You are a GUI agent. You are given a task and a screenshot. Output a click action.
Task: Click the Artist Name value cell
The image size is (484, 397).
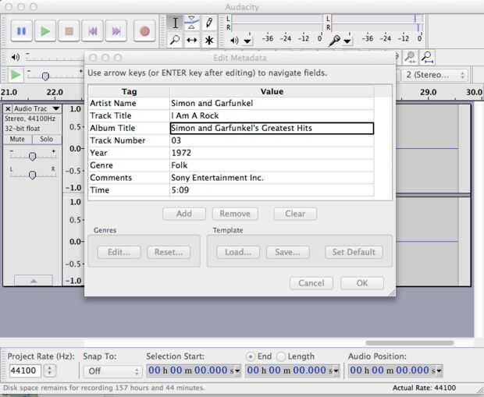[x=272, y=103]
